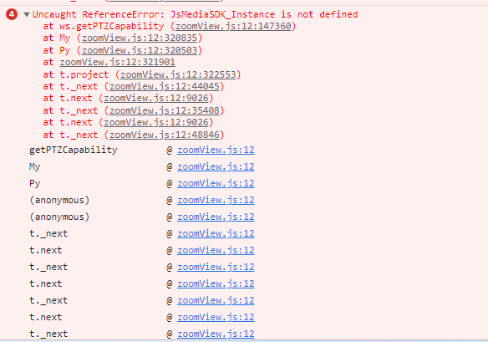Image resolution: width=488 pixels, height=342 pixels.
Task: Click the error message text JsMediaSDK_Instance is not defined
Action: click(x=264, y=15)
